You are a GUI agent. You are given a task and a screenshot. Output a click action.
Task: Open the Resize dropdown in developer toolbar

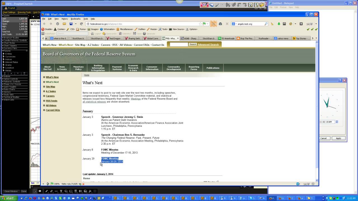152,29
